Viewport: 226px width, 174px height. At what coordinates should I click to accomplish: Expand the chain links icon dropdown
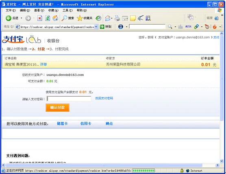202,27
